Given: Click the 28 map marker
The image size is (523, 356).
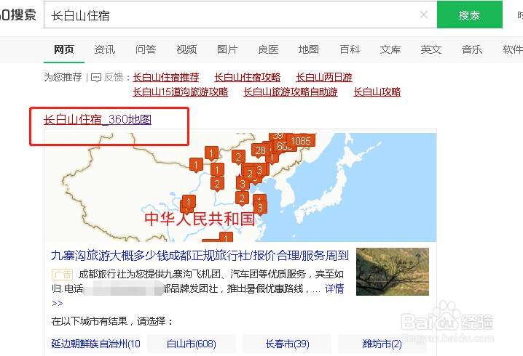Looking at the screenshot, I should coord(260,150).
